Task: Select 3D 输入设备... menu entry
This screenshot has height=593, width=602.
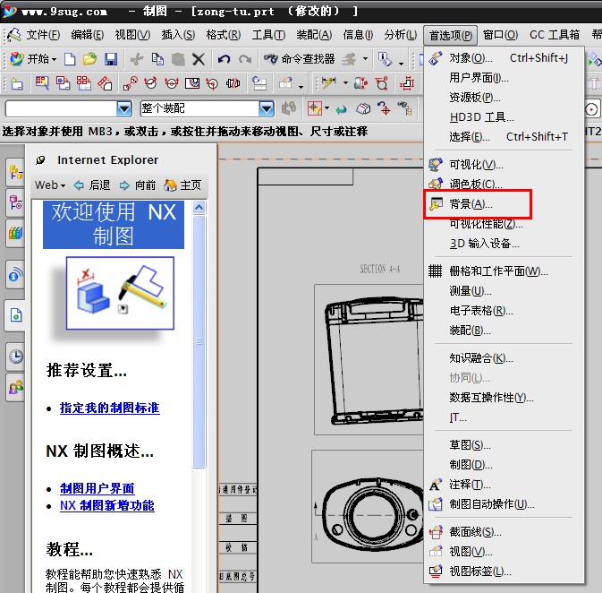Action: click(504, 244)
